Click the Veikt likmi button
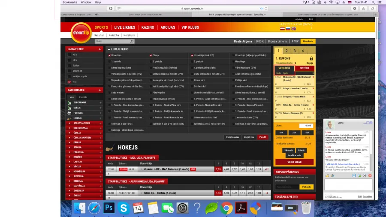The height and width of the screenshot is (217, 386). click(294, 162)
